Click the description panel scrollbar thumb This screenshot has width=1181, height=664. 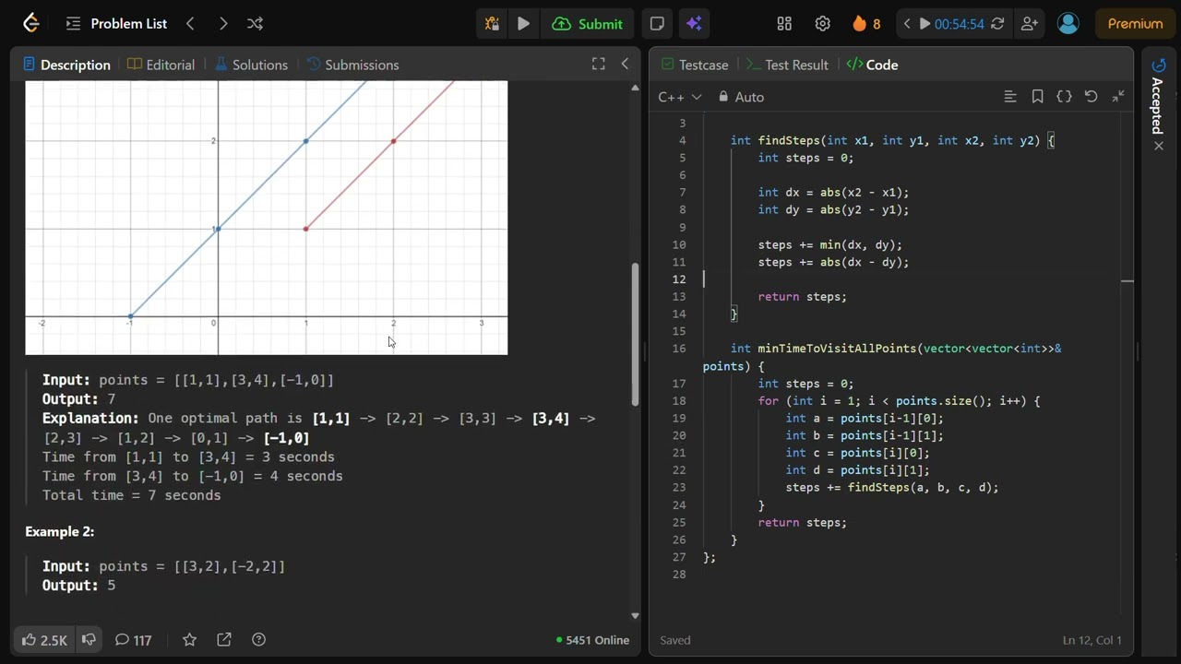[635, 335]
